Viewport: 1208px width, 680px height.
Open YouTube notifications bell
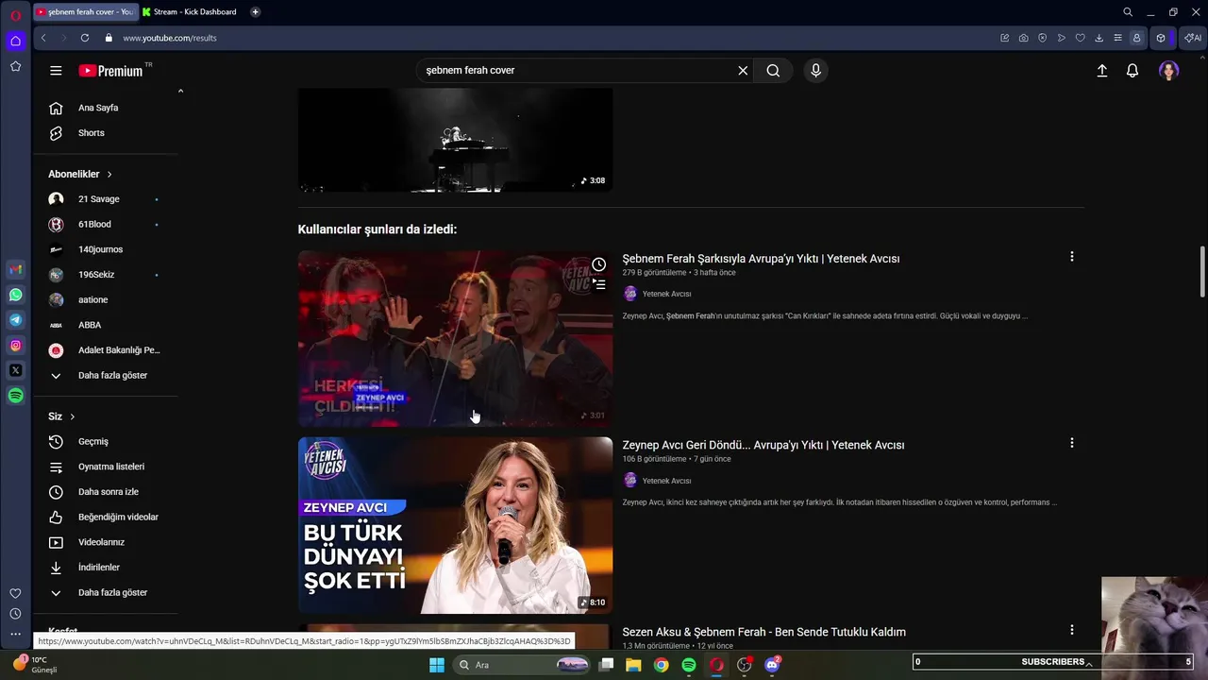click(x=1132, y=70)
